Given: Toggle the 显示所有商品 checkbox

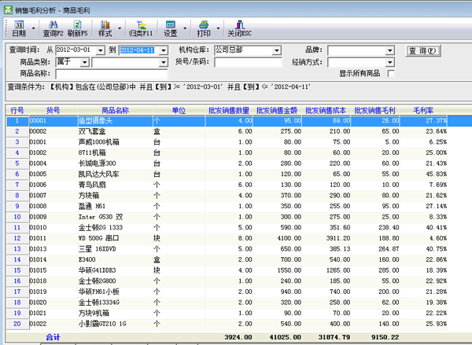Looking at the screenshot, I should pyautogui.click(x=391, y=73).
